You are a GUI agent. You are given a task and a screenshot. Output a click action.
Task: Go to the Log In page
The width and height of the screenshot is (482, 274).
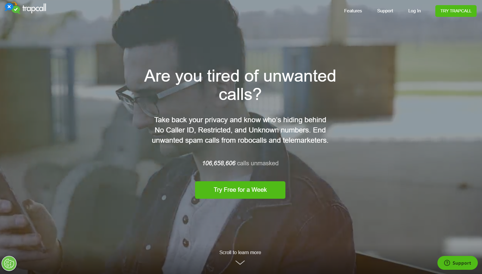[x=414, y=11]
